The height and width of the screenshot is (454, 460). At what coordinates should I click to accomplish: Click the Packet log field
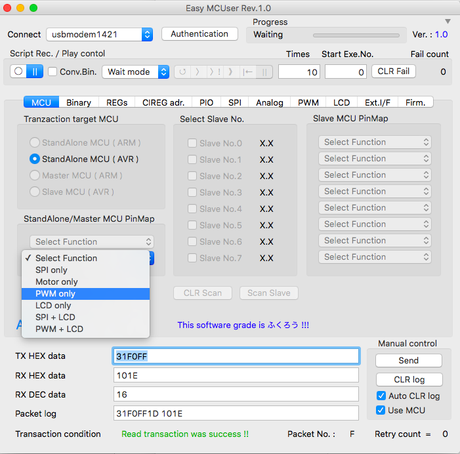pyautogui.click(x=236, y=413)
